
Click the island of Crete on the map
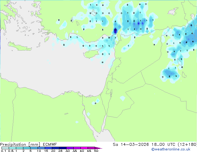[x=20, y=47]
